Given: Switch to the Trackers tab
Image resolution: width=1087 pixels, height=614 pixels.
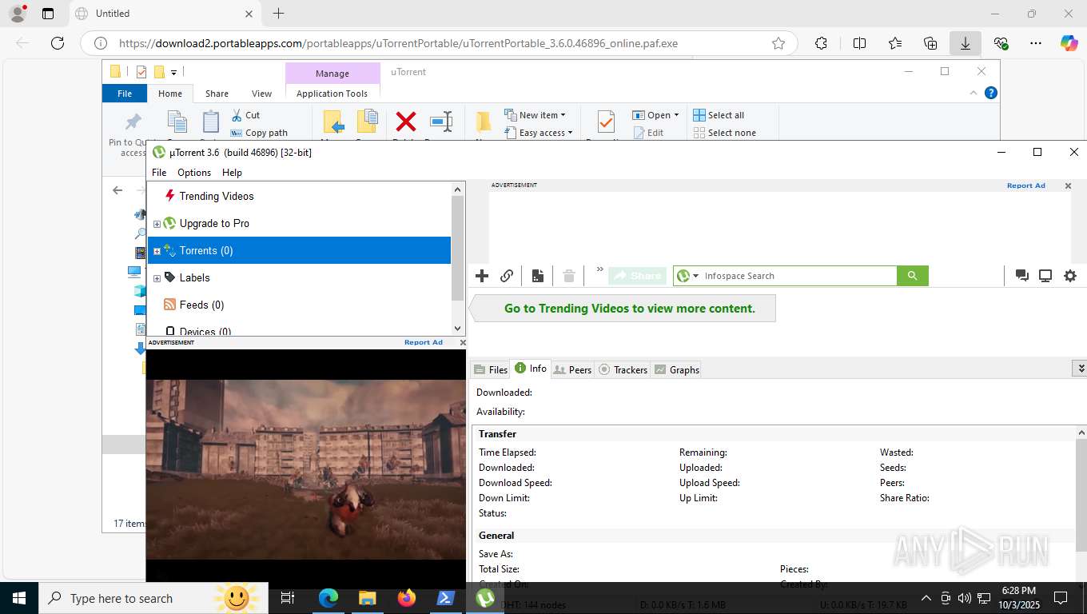Looking at the screenshot, I should tap(623, 369).
